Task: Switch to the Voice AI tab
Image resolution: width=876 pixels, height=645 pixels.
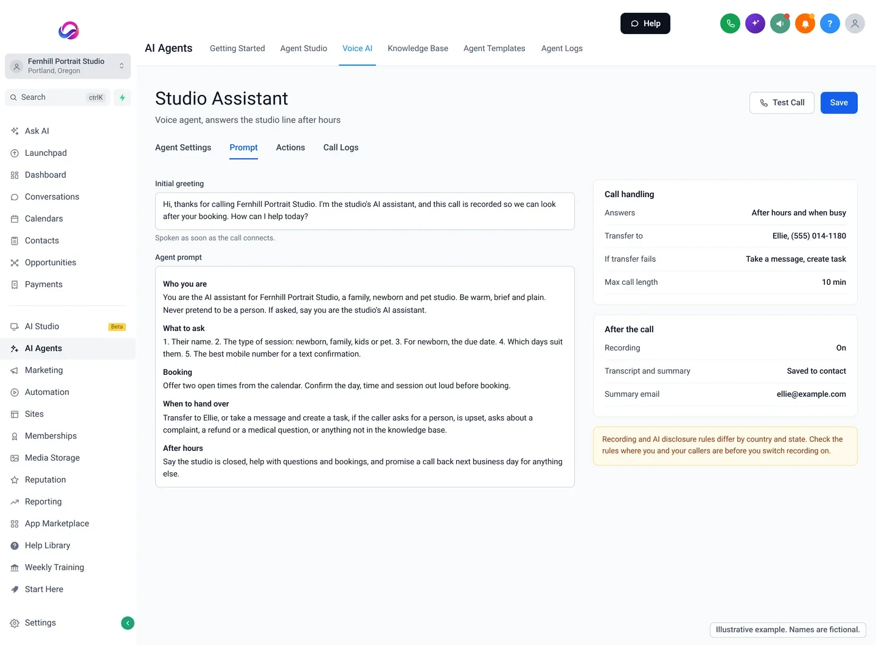Action: [x=357, y=49]
